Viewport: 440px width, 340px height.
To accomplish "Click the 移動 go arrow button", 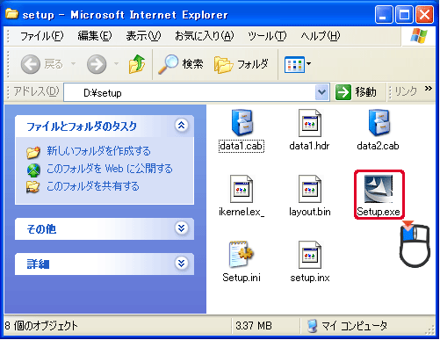I will 343,92.
